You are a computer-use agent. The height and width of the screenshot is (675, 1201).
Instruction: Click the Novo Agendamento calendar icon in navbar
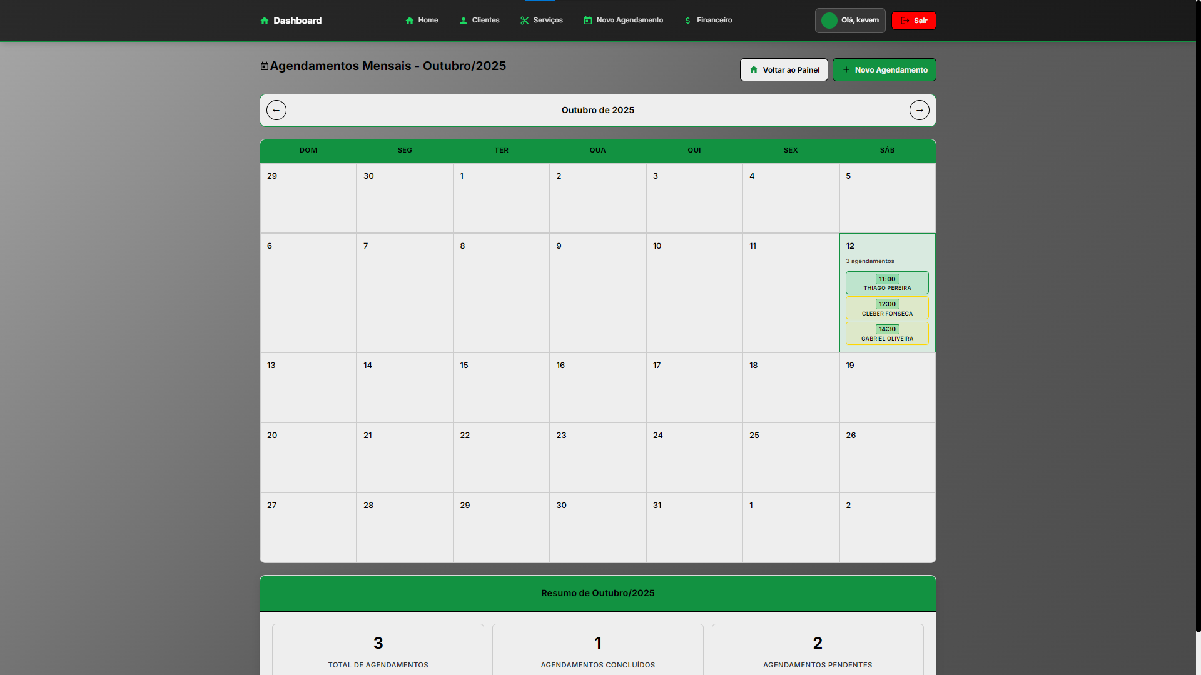tap(588, 21)
